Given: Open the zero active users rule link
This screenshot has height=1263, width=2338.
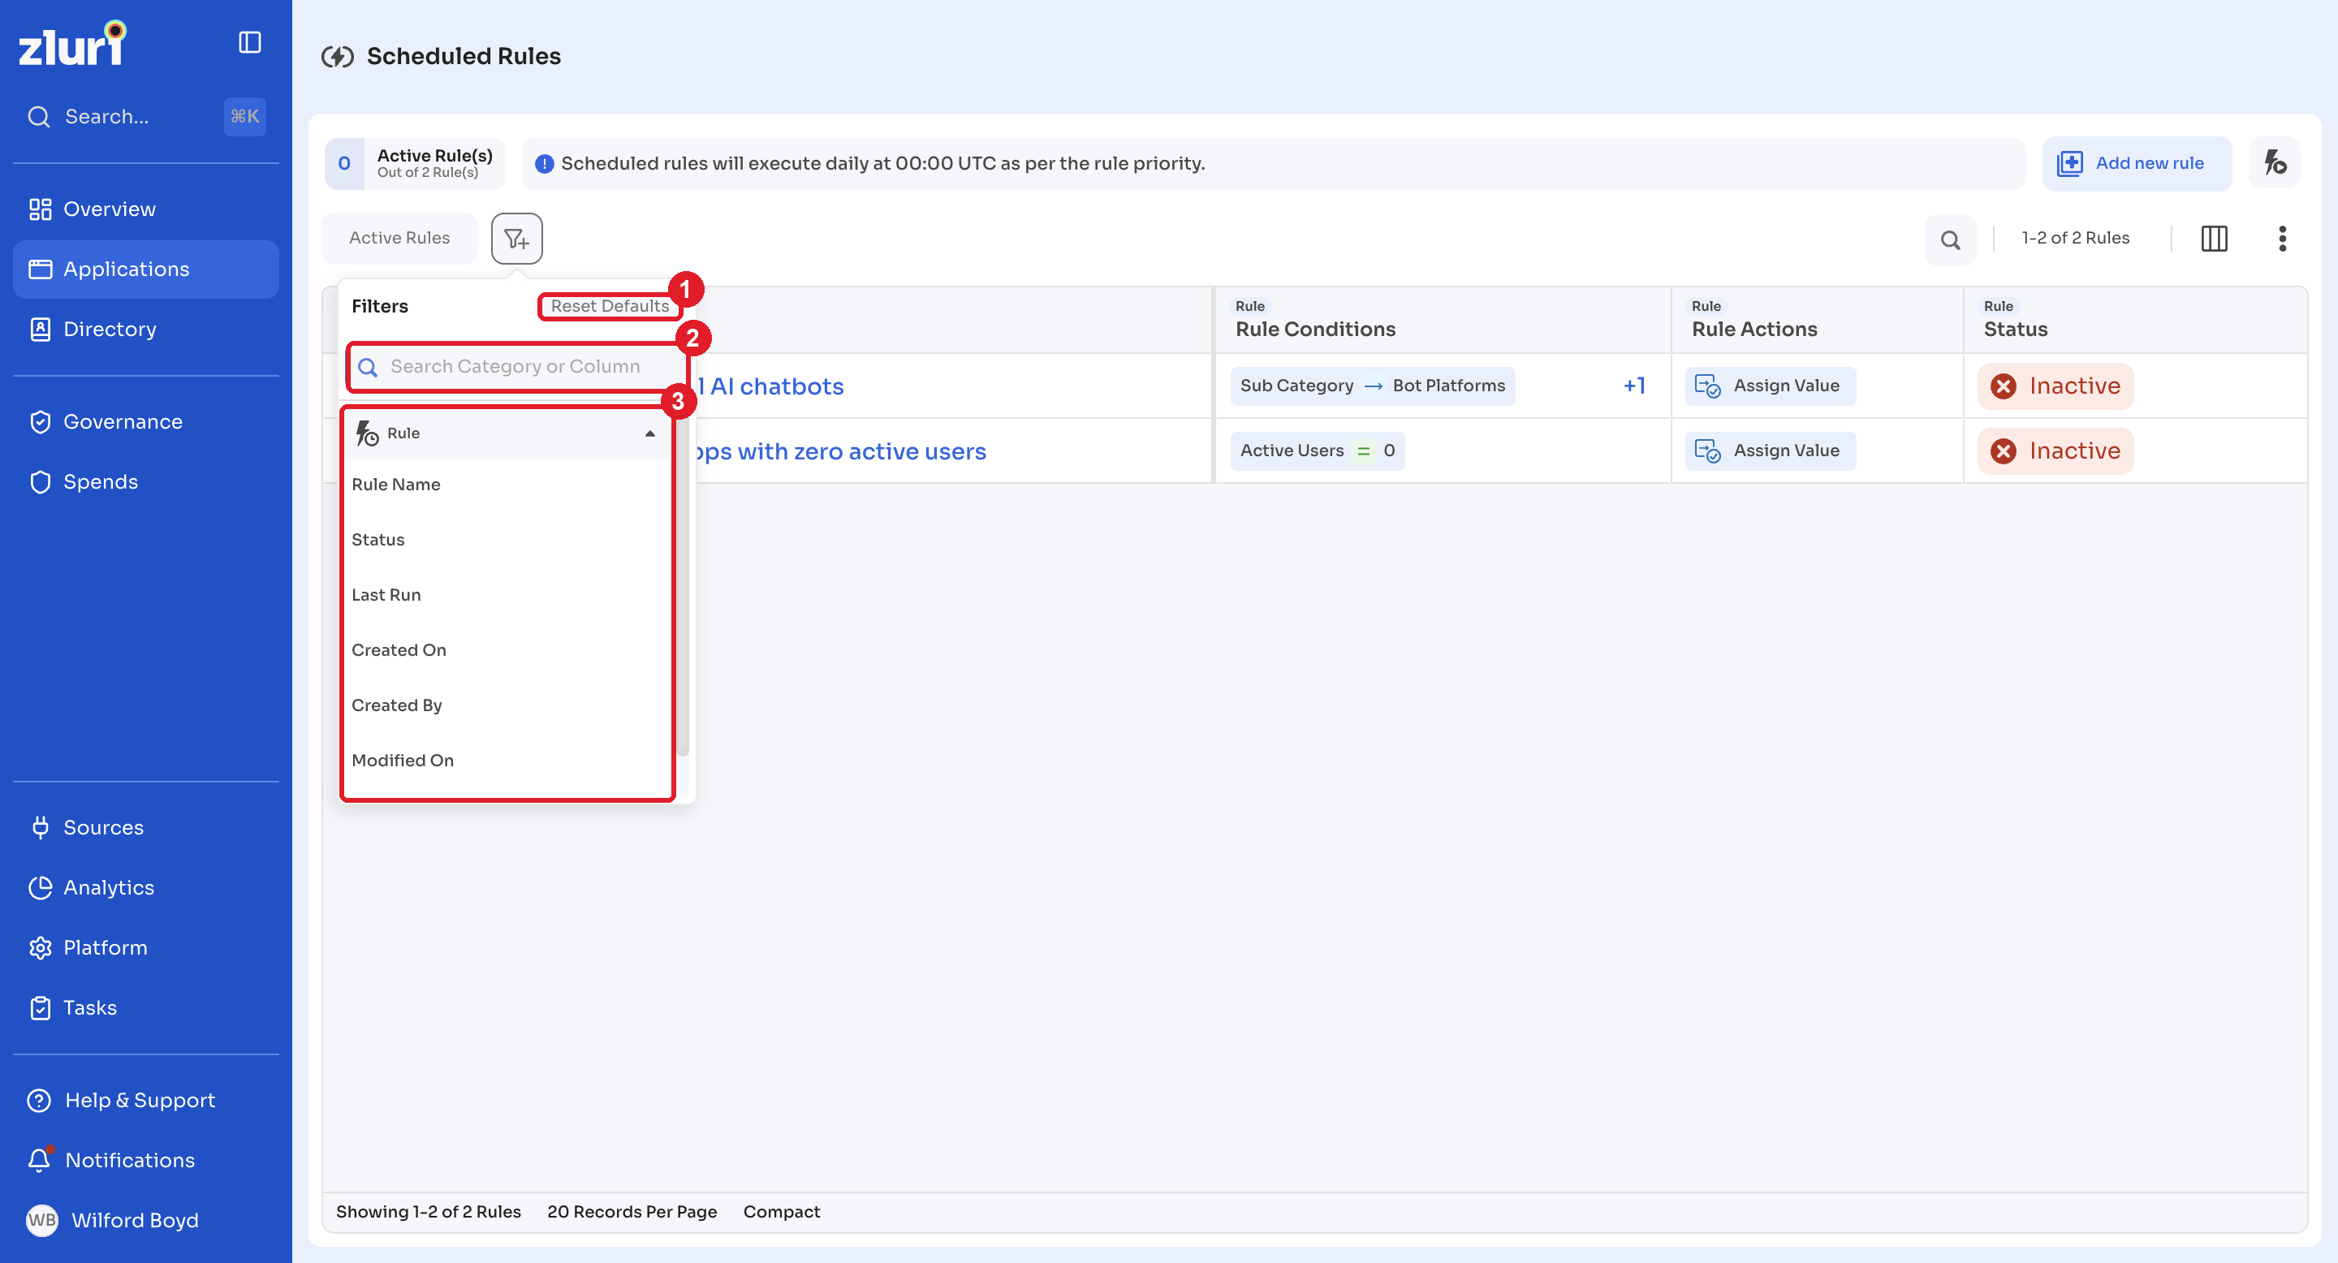Looking at the screenshot, I should (x=841, y=452).
